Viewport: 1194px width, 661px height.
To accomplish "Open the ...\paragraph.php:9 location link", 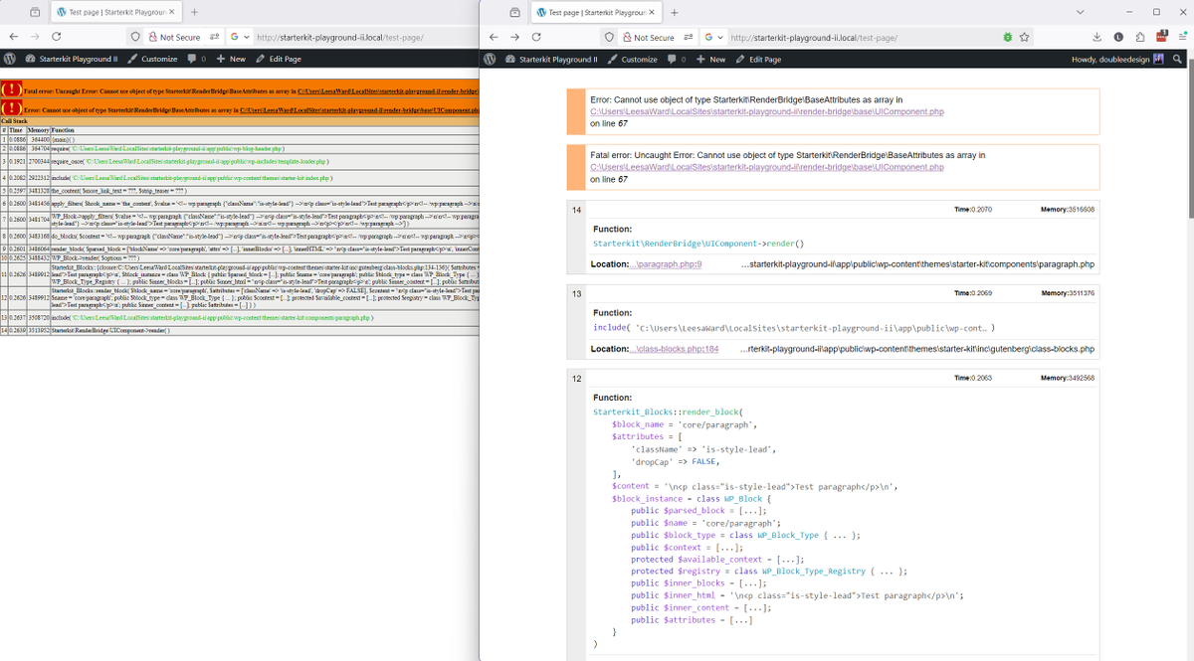I will click(x=666, y=263).
